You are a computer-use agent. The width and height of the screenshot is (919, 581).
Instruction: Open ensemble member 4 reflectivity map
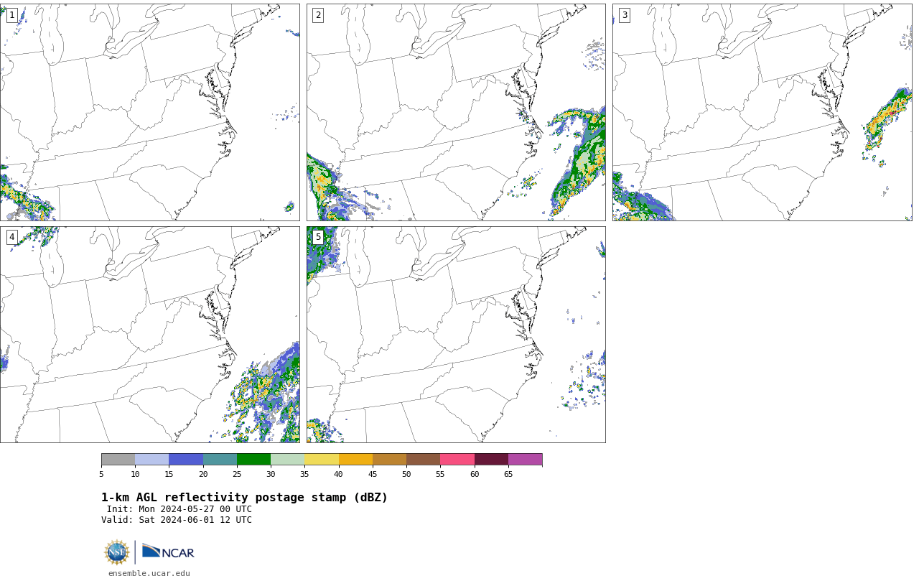[149, 335]
